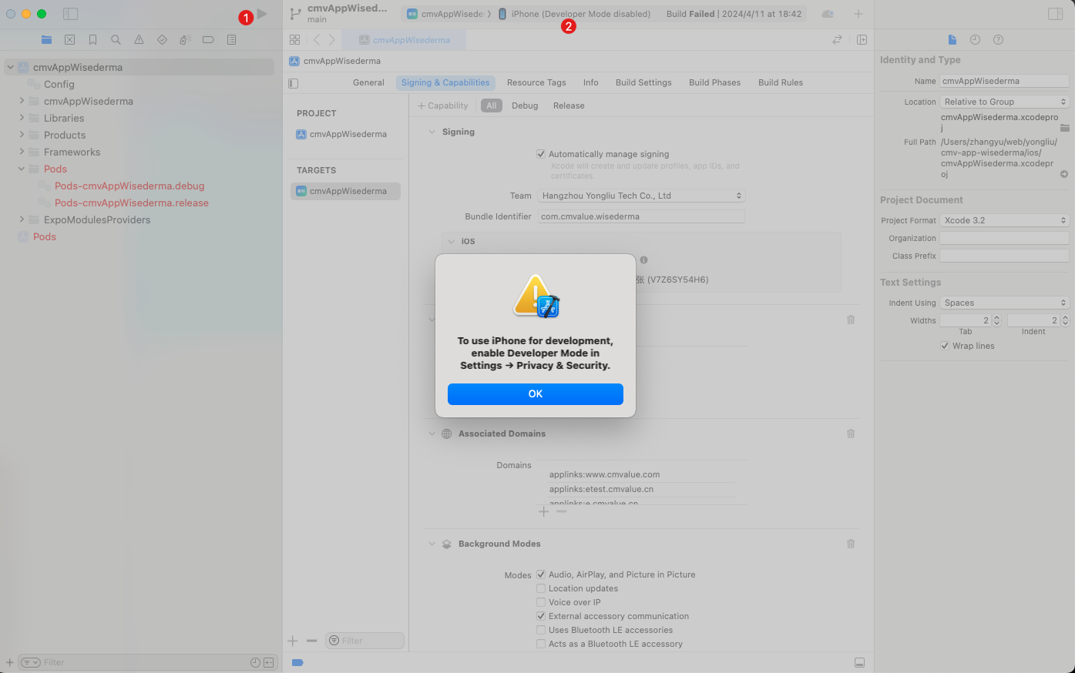Screen dimensions: 1075x673
Task: Switch to the Build Settings tab
Action: 643,82
